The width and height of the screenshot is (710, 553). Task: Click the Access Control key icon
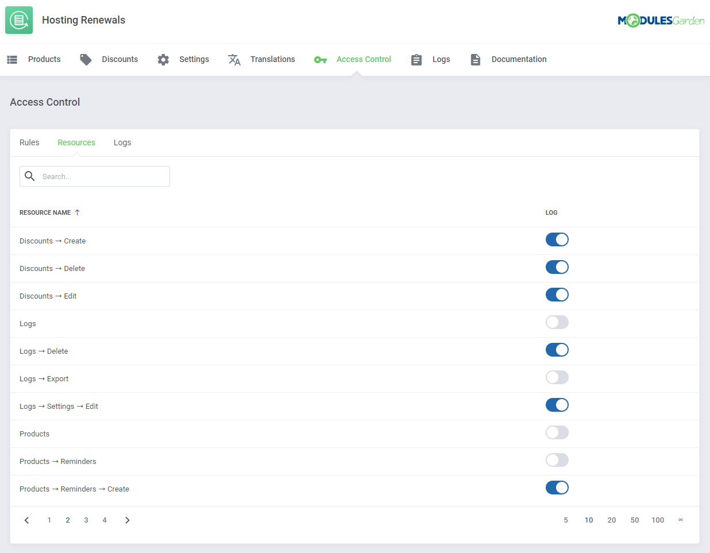(x=320, y=60)
